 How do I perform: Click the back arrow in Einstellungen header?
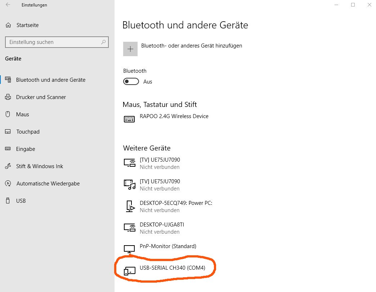coord(8,5)
